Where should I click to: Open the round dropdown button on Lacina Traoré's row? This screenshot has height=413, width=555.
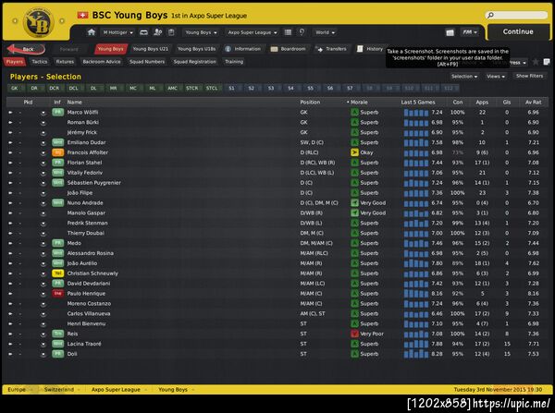point(43,344)
